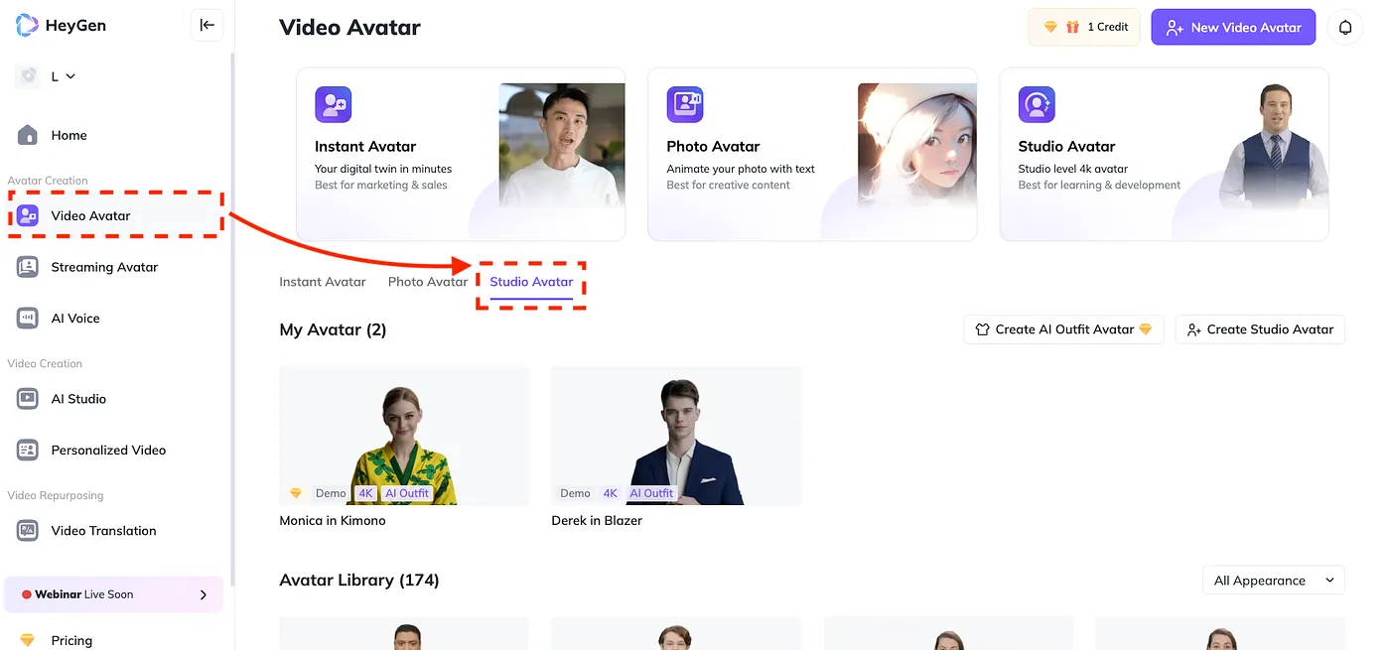Click the "My Avatar (2)" heading
The width and height of the screenshot is (1390, 650).
pos(333,329)
